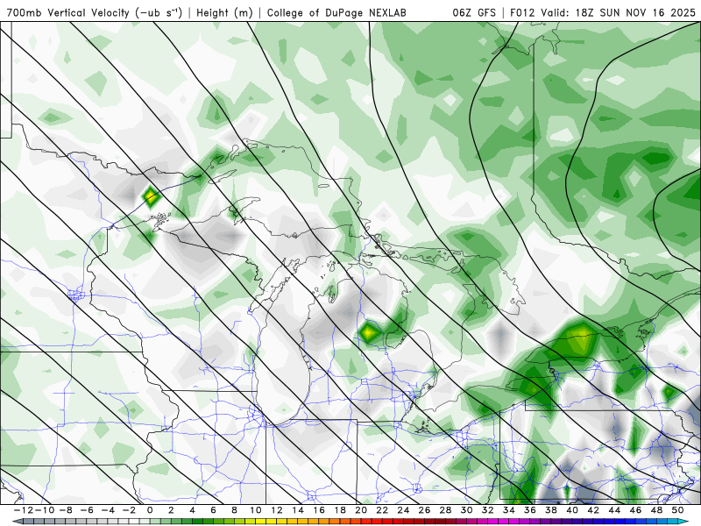
Task: Click the "22" colorbar label
Action: pos(382,510)
